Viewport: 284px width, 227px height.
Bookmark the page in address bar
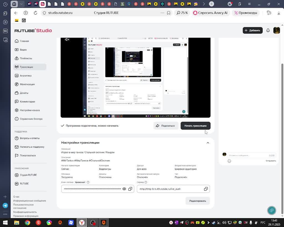(169, 13)
